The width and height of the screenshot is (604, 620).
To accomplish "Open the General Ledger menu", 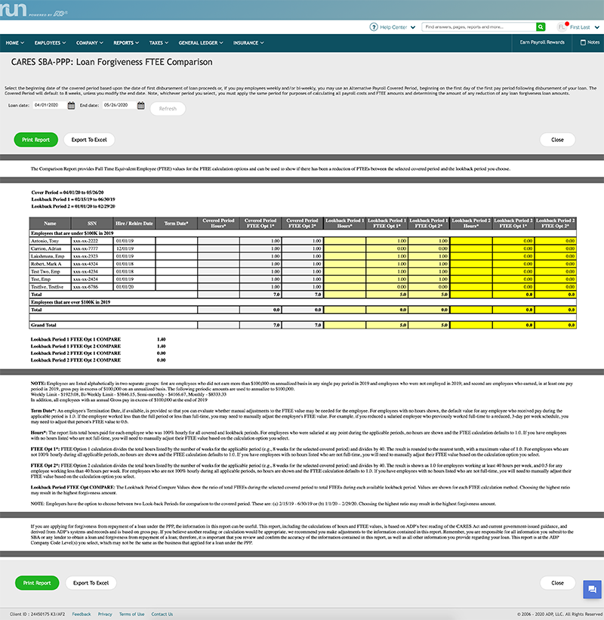I will pyautogui.click(x=199, y=43).
